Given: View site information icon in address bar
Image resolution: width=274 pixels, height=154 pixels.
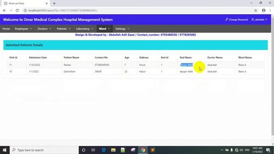Looking at the screenshot, I should [25, 10].
